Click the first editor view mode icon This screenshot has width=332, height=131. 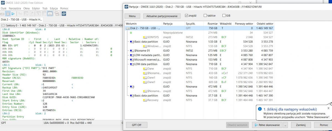pos(38,14)
